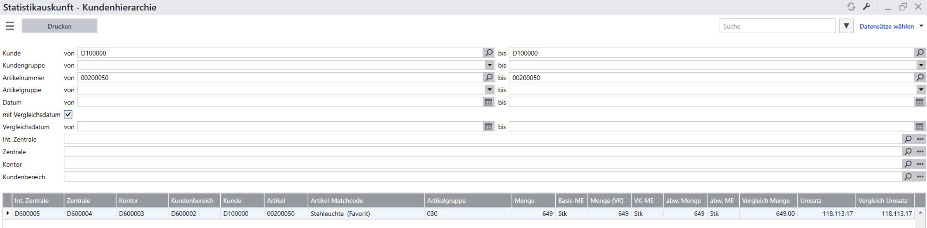Click the Artikel-Matchcode column header

coord(365,201)
